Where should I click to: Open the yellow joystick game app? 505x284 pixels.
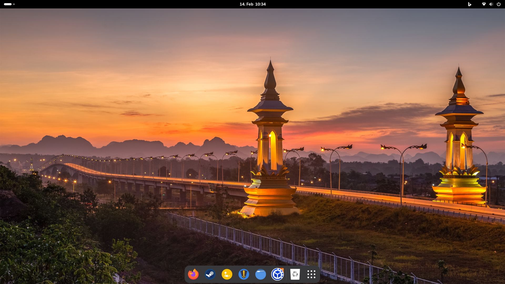pyautogui.click(x=227, y=274)
